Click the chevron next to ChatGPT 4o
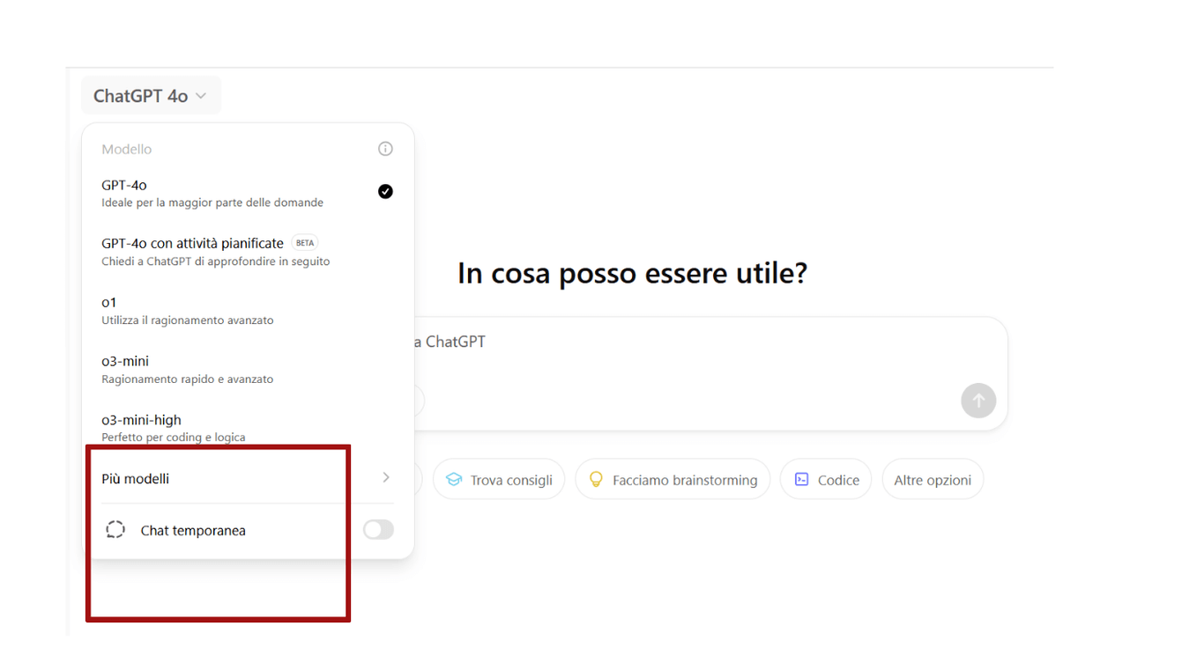Viewport: 1204px width, 655px height. pyautogui.click(x=201, y=95)
